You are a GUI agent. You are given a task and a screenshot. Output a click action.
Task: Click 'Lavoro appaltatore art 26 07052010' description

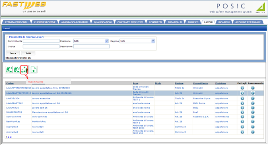[x=52, y=93]
